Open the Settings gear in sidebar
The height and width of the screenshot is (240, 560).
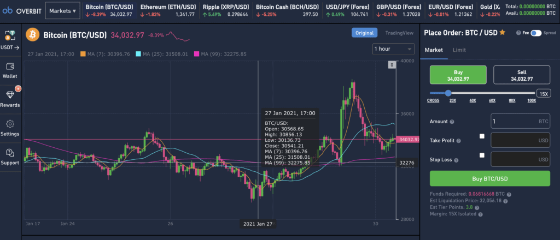click(x=10, y=124)
